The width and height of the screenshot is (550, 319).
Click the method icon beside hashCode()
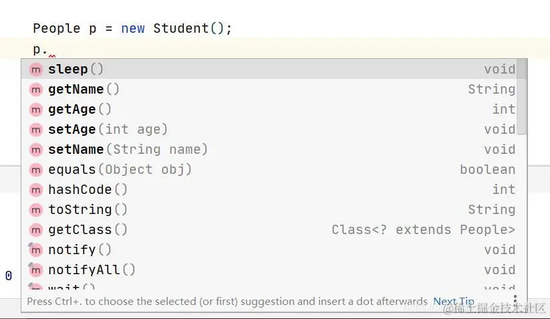click(x=36, y=190)
